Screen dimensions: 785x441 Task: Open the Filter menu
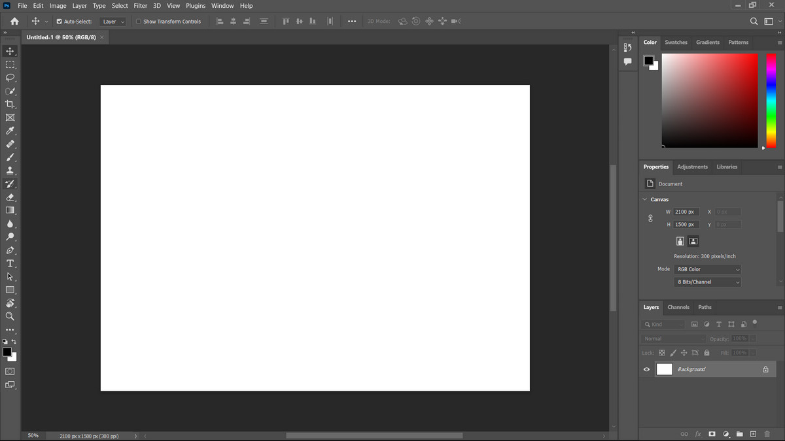tap(141, 5)
